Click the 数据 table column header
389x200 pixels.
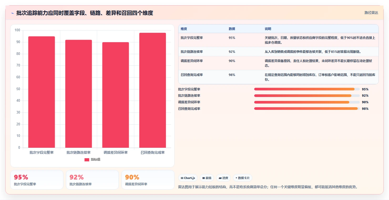(x=232, y=29)
